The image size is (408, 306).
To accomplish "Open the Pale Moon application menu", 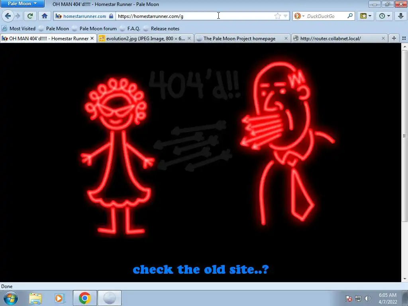I will [x=22, y=4].
